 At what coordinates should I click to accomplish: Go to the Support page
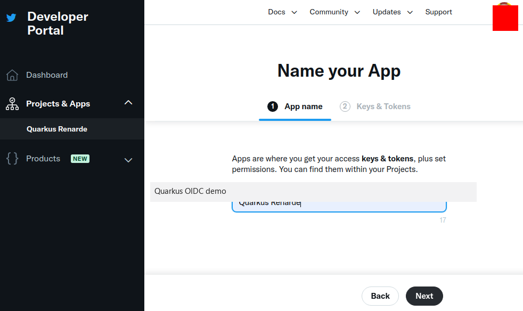[x=438, y=12]
